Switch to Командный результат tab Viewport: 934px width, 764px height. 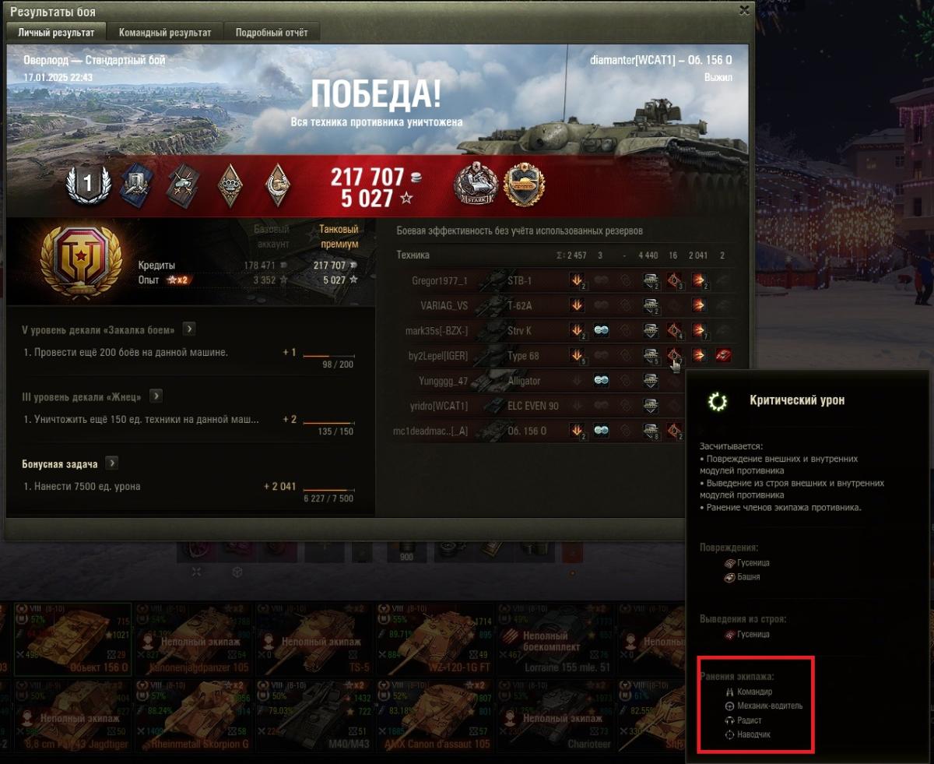pos(164,32)
